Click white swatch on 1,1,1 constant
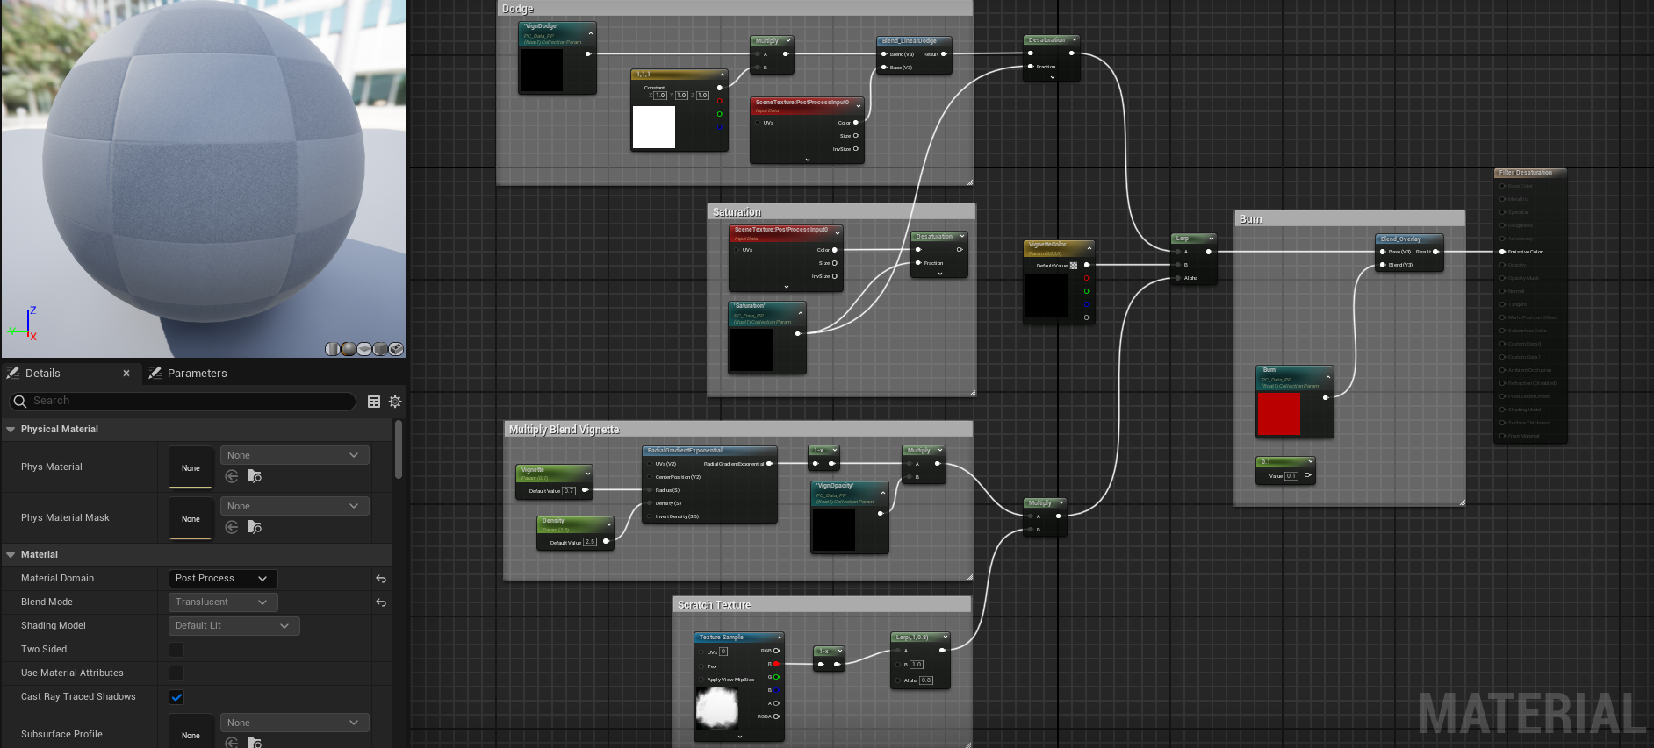 654,127
